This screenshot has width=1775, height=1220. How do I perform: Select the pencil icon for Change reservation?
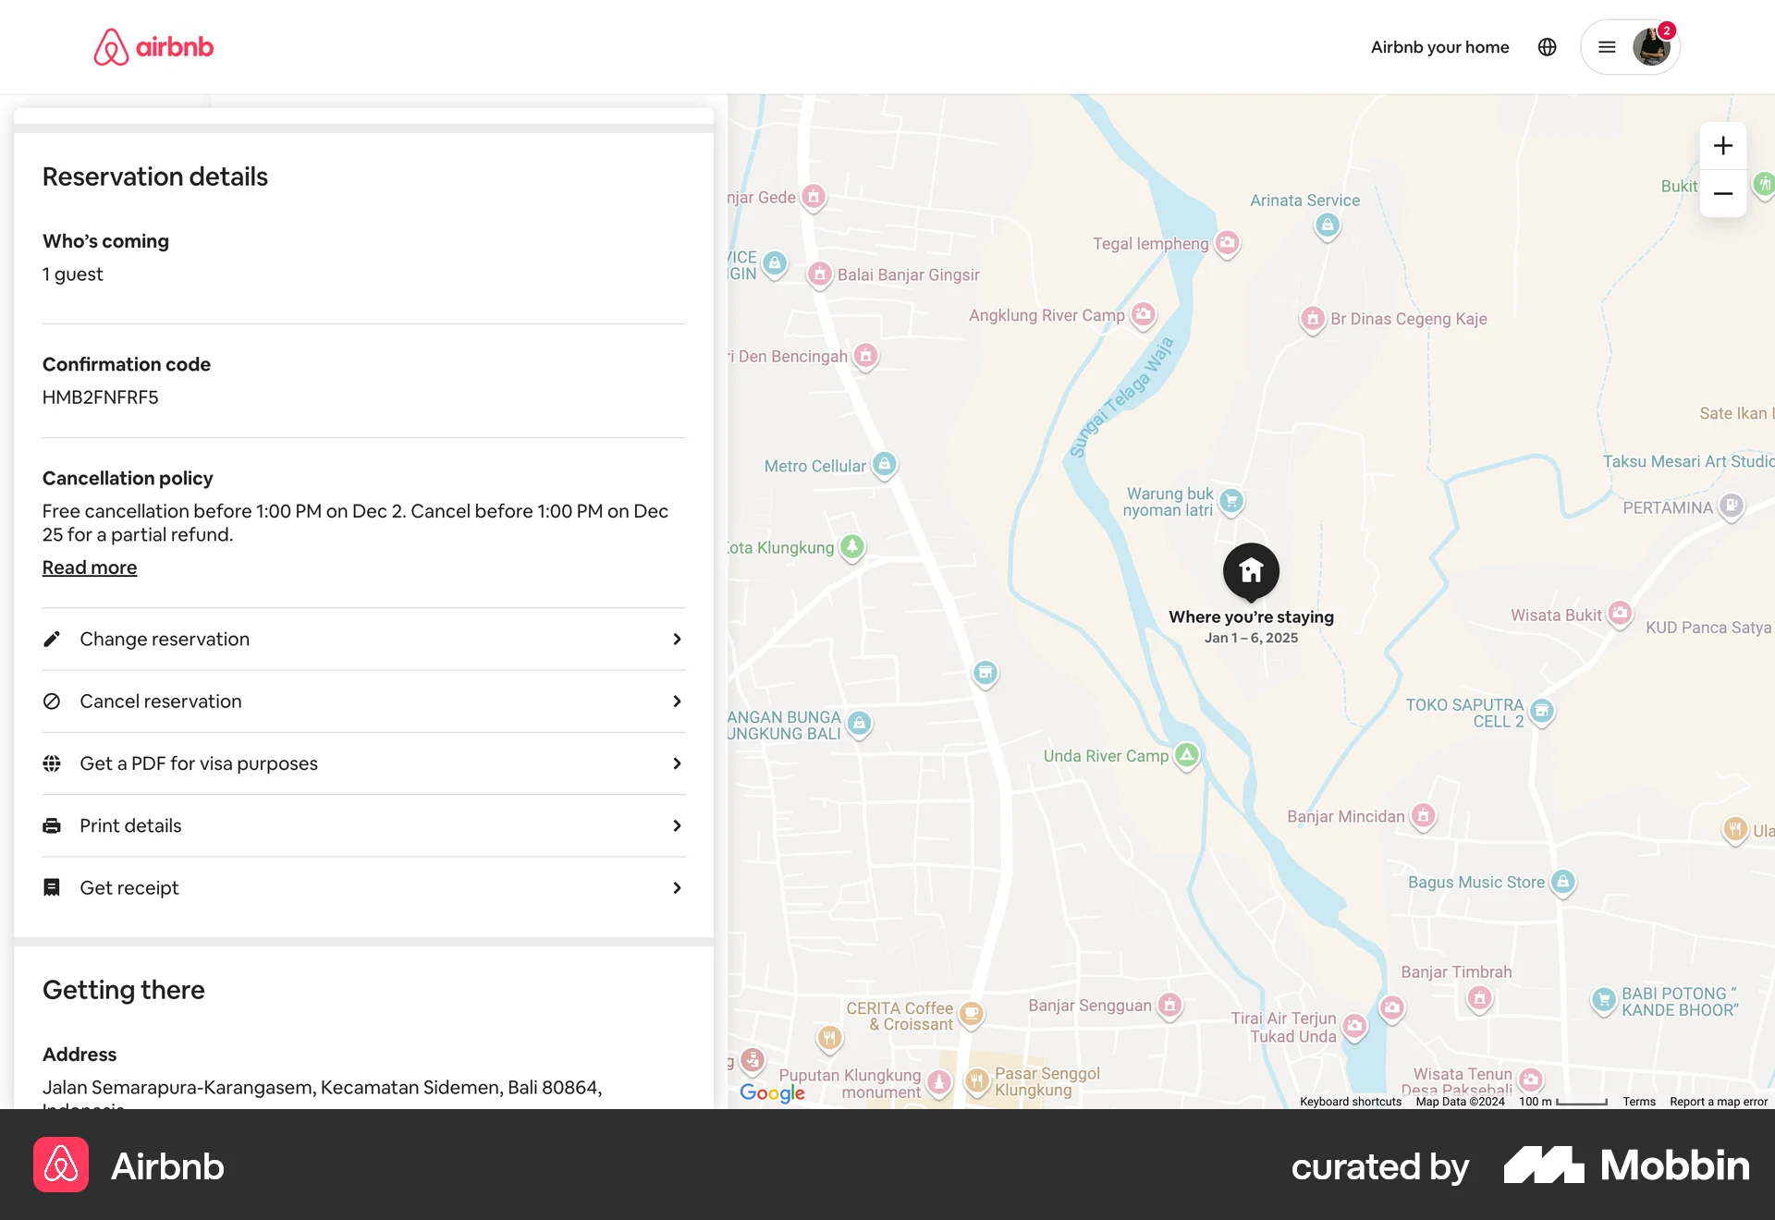coord(53,638)
